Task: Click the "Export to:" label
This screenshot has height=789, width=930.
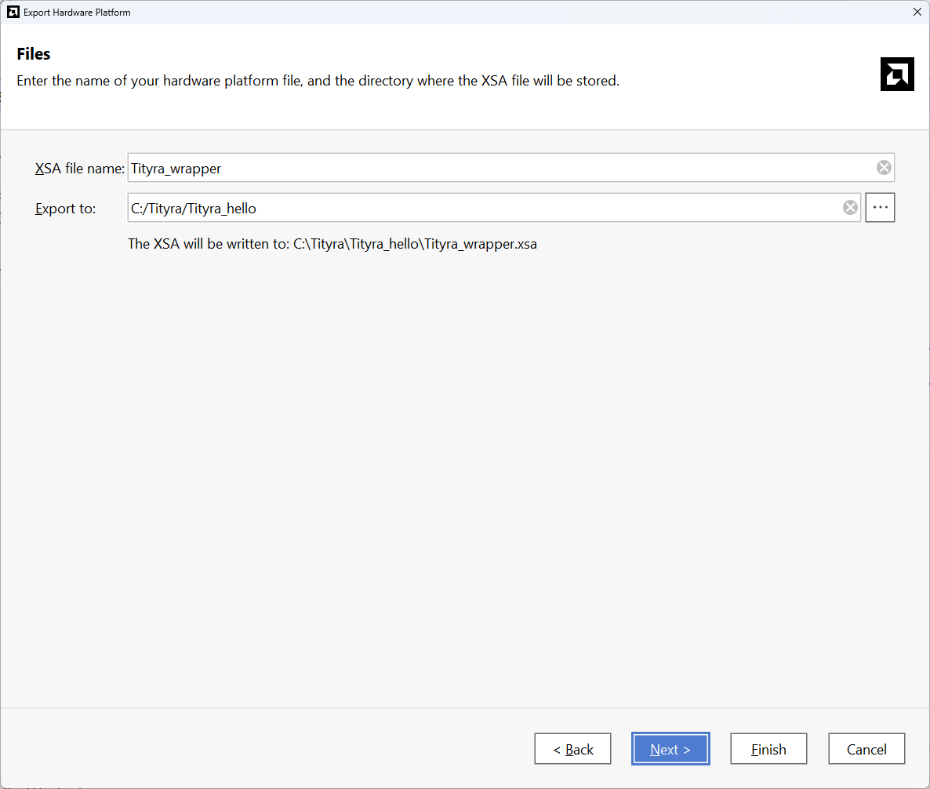Action: [x=65, y=209]
